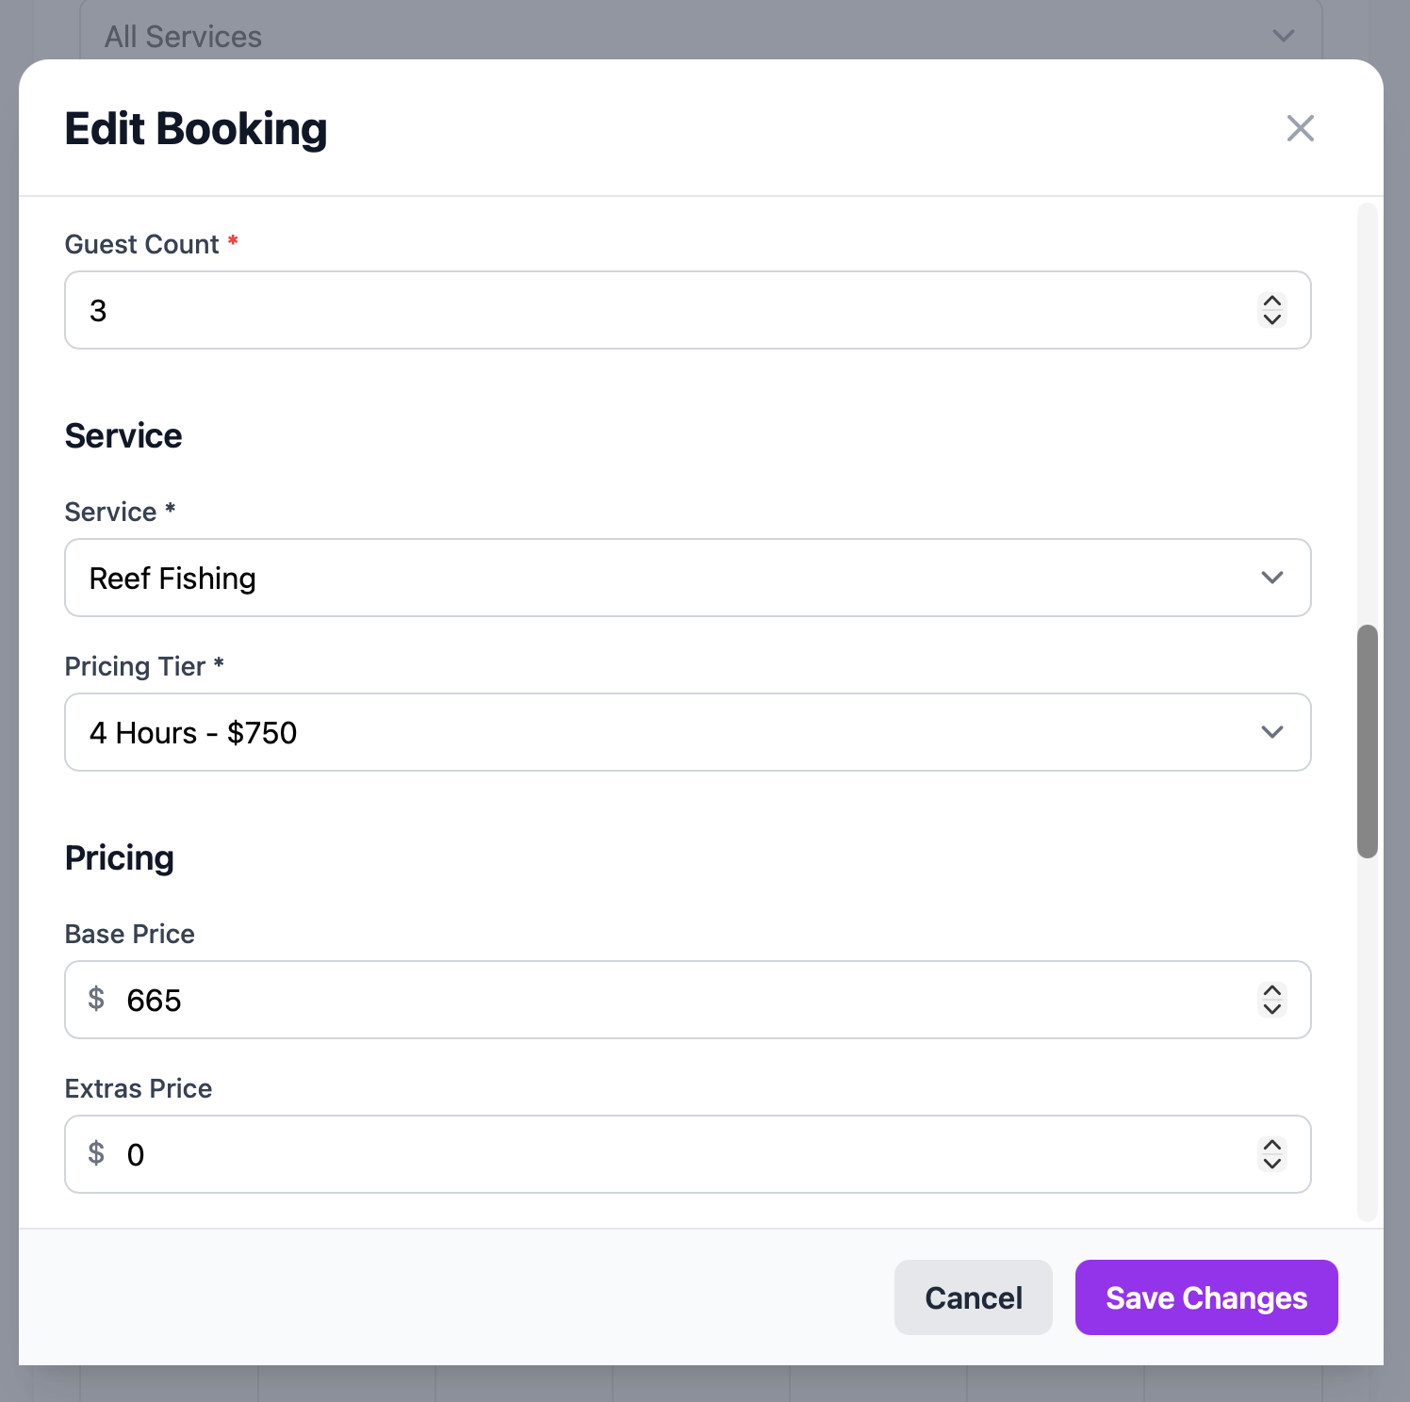This screenshot has width=1410, height=1402.
Task: Expand the 4 Hours - $750 pricing tier
Action: pos(660,732)
